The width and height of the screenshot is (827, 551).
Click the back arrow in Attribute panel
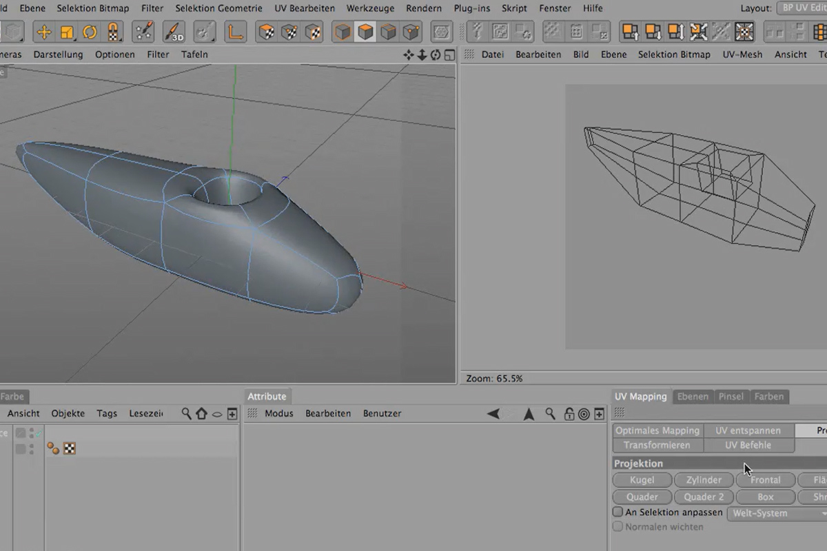point(493,414)
